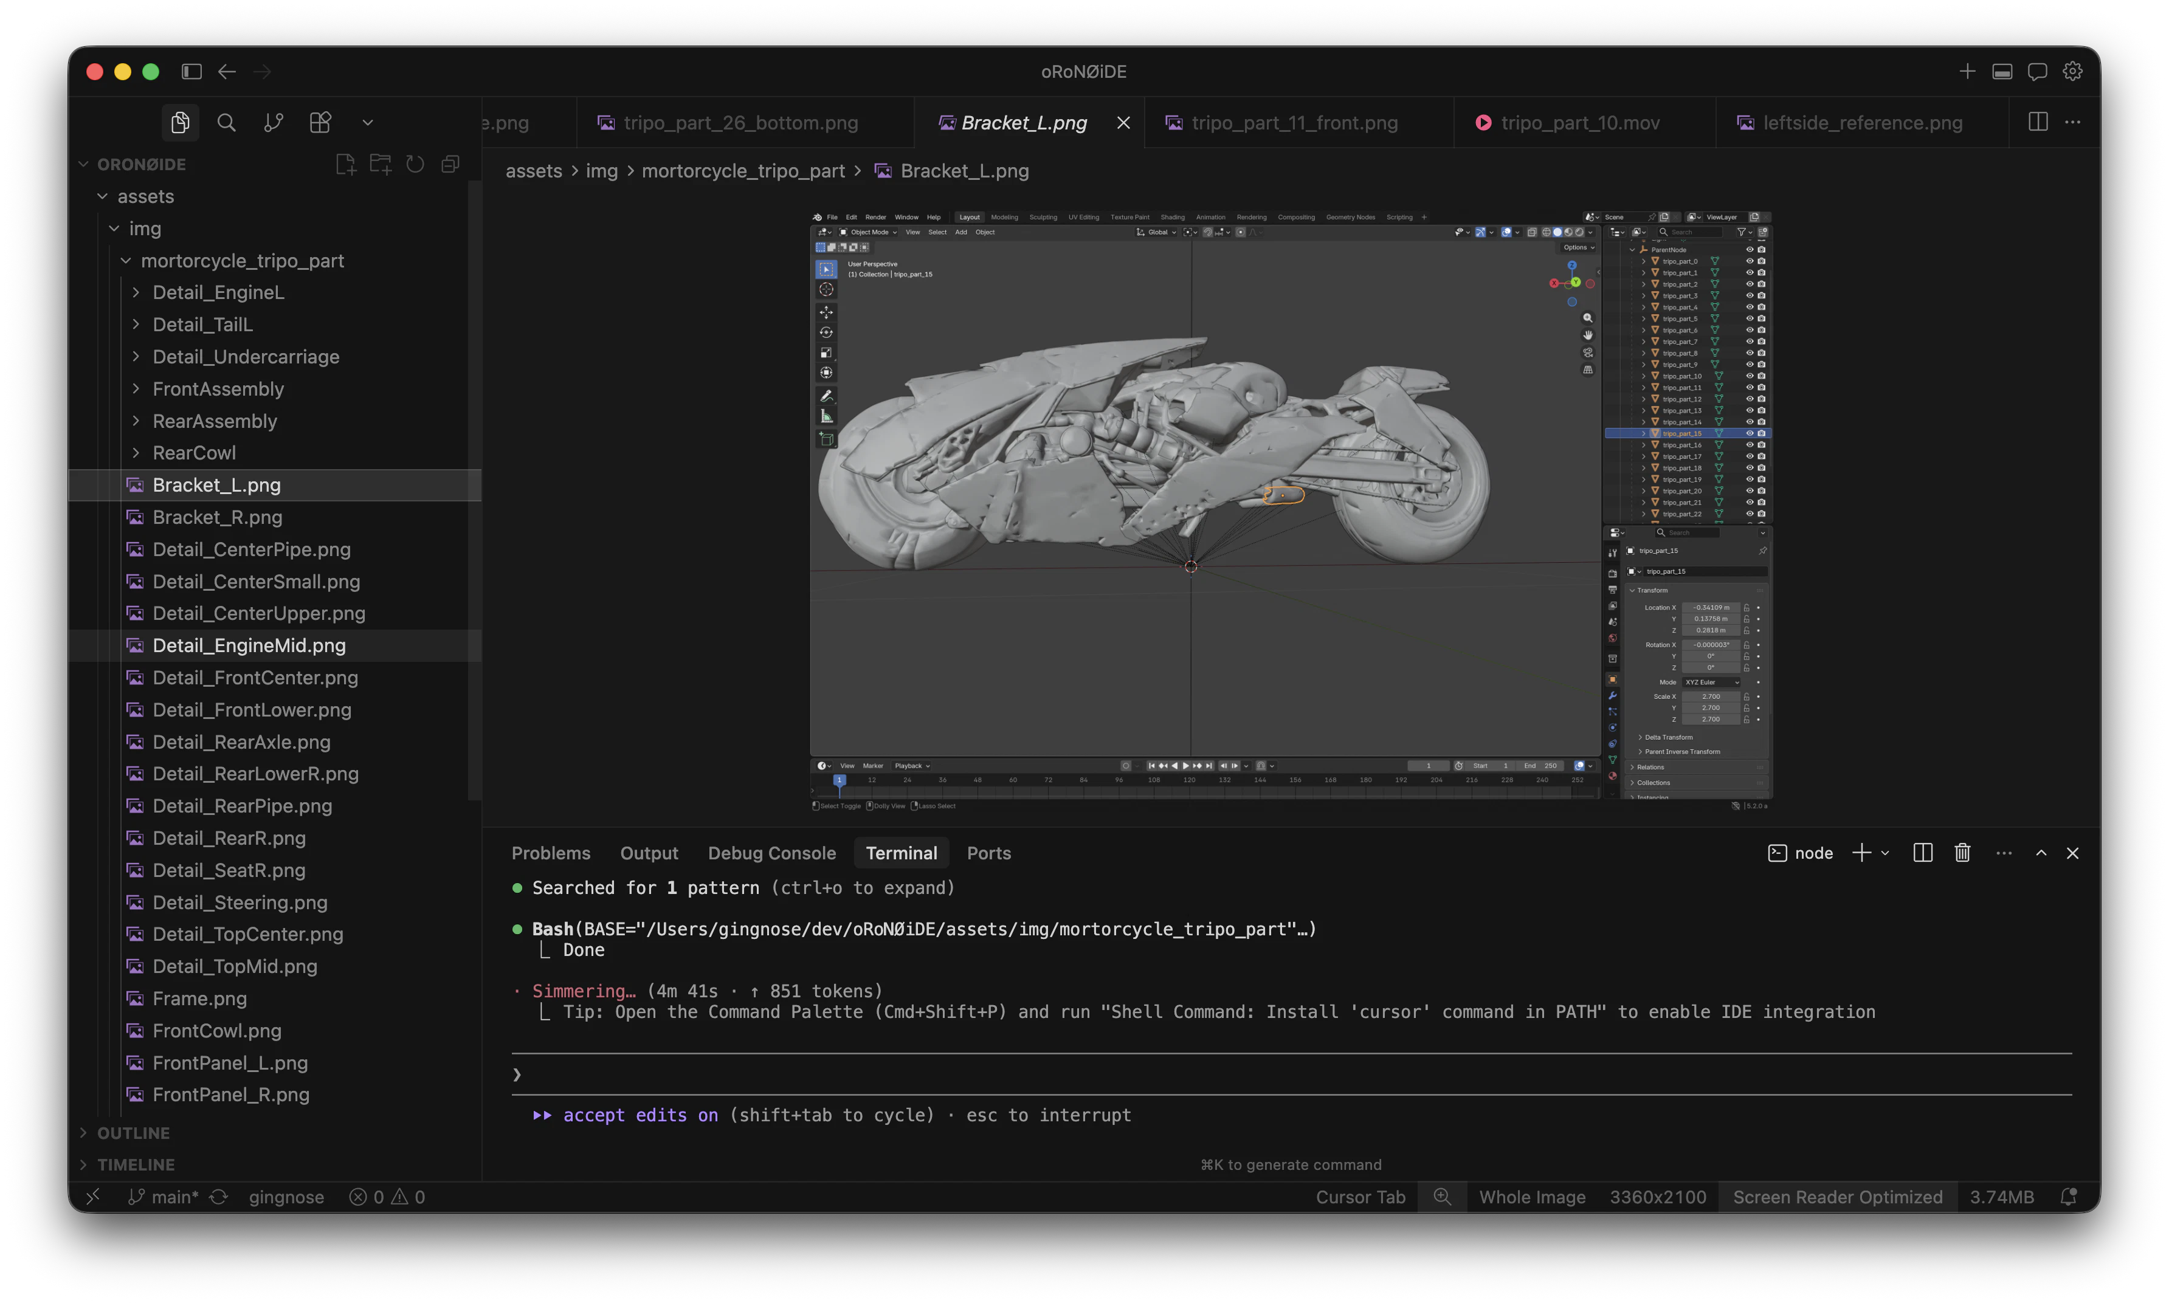Go forward with the title bar right arrow
The image size is (2169, 1303).
(x=261, y=71)
